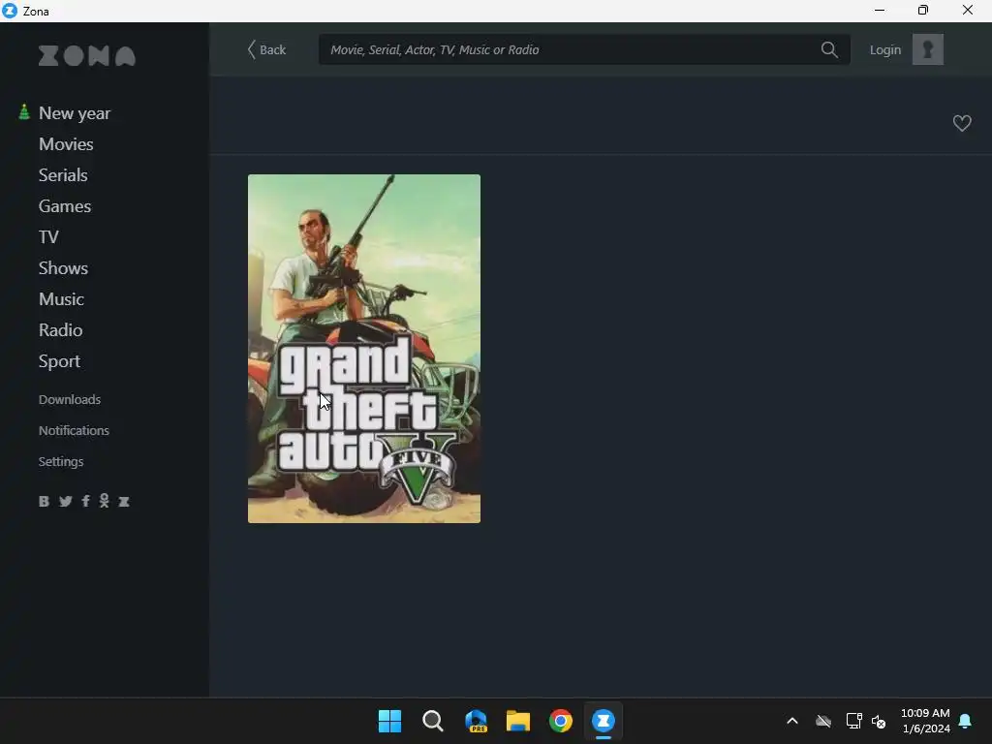The image size is (992, 744).
Task: Open Facebook social link icon
Action: coord(85,502)
